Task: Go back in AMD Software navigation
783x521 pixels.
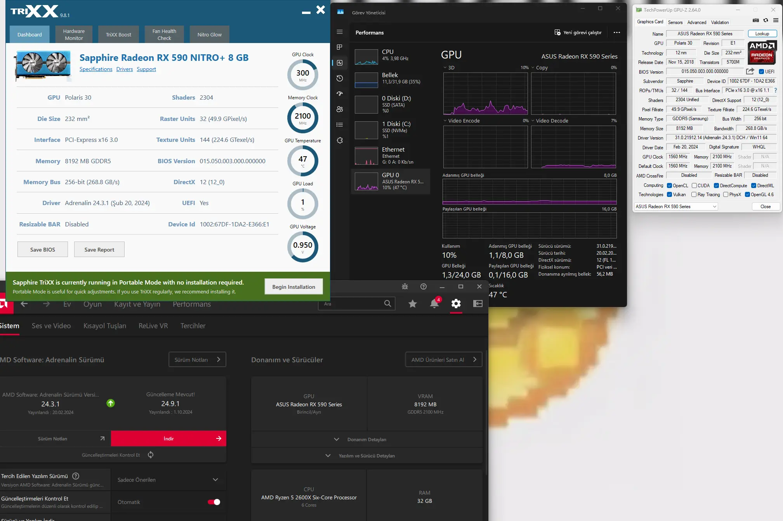Action: coord(24,304)
